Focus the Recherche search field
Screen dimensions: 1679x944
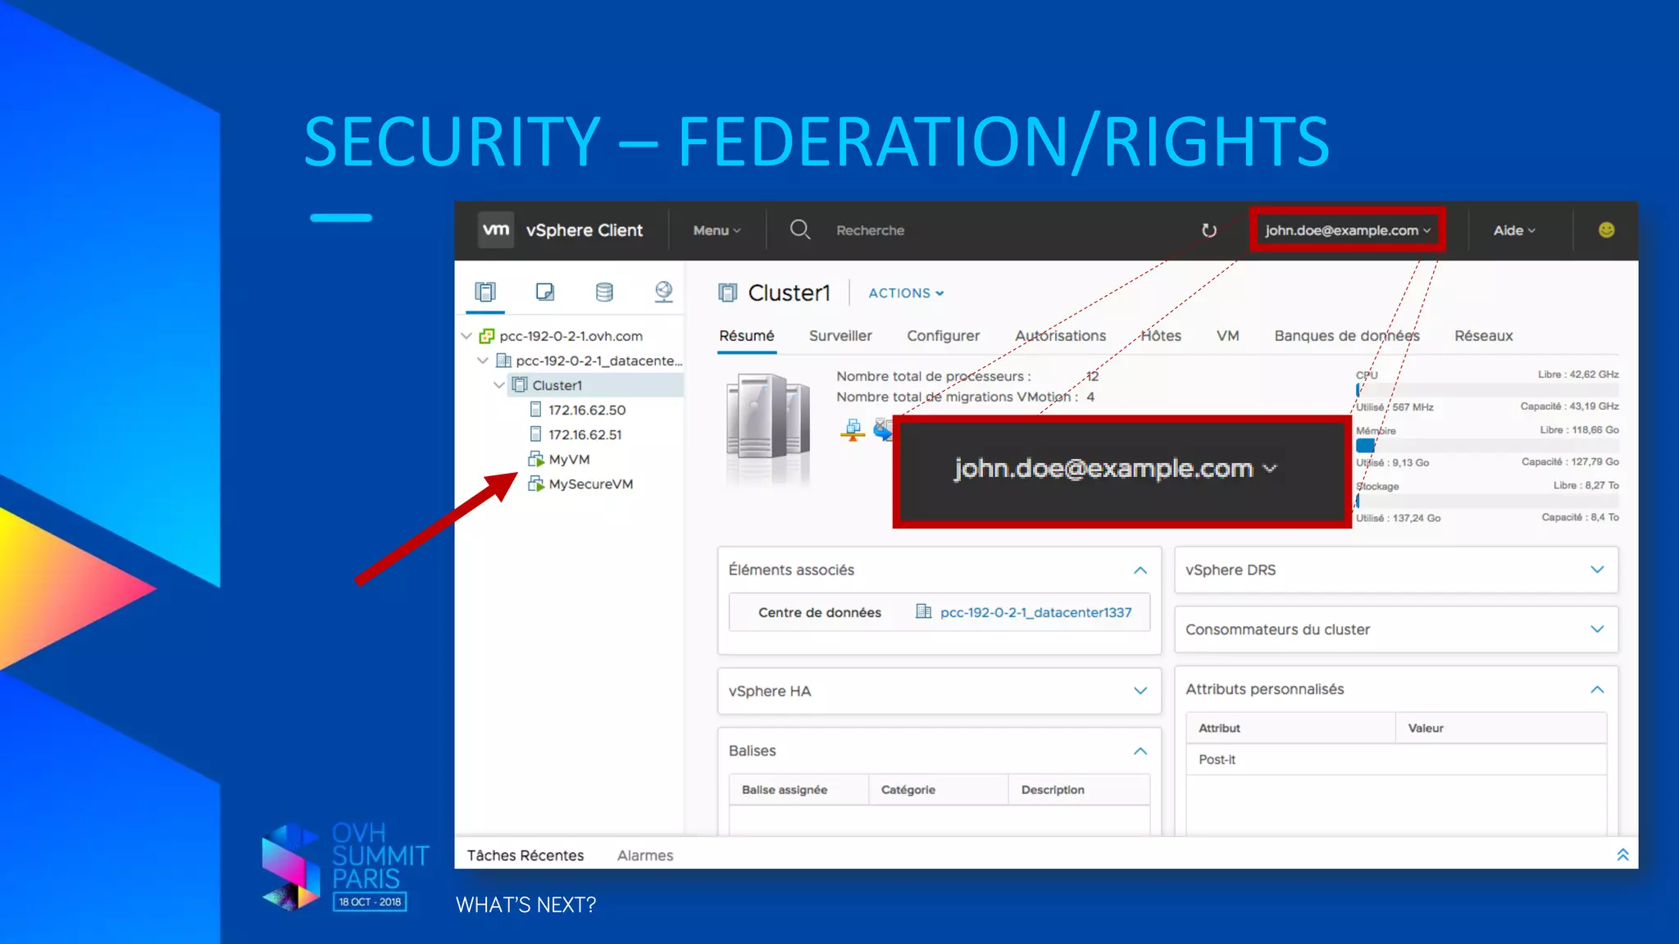pos(870,231)
